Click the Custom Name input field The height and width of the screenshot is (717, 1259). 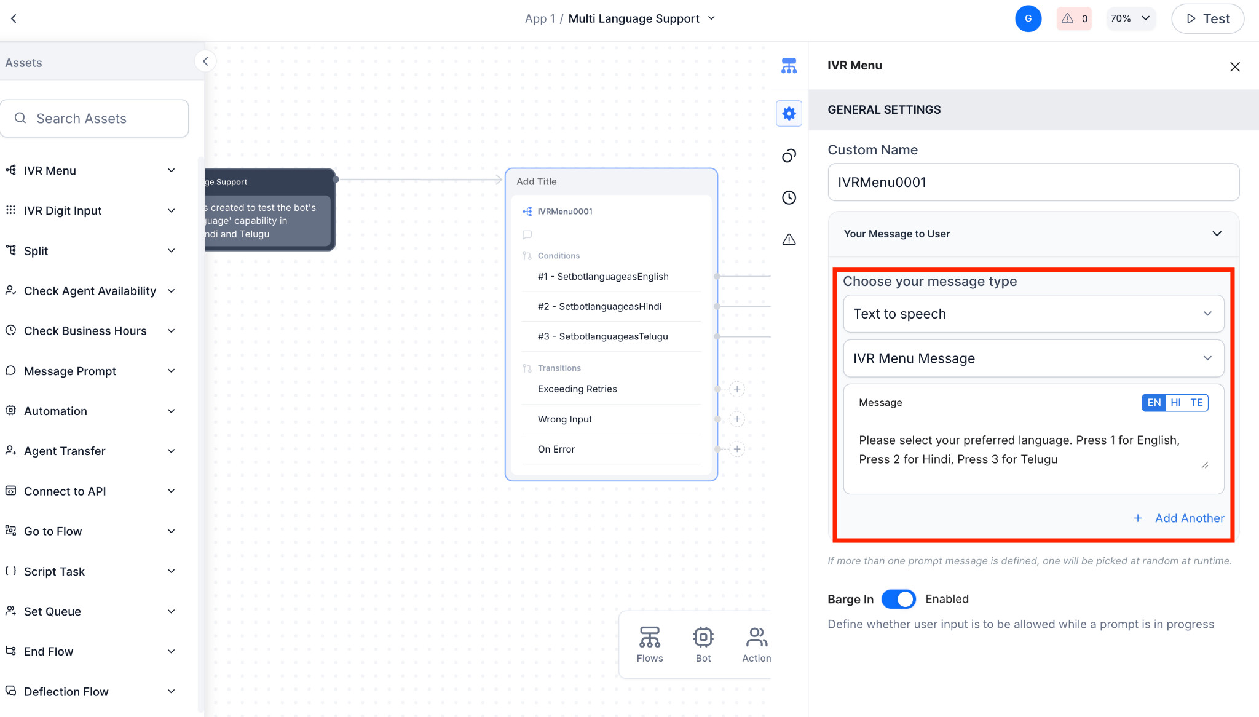tap(1033, 183)
